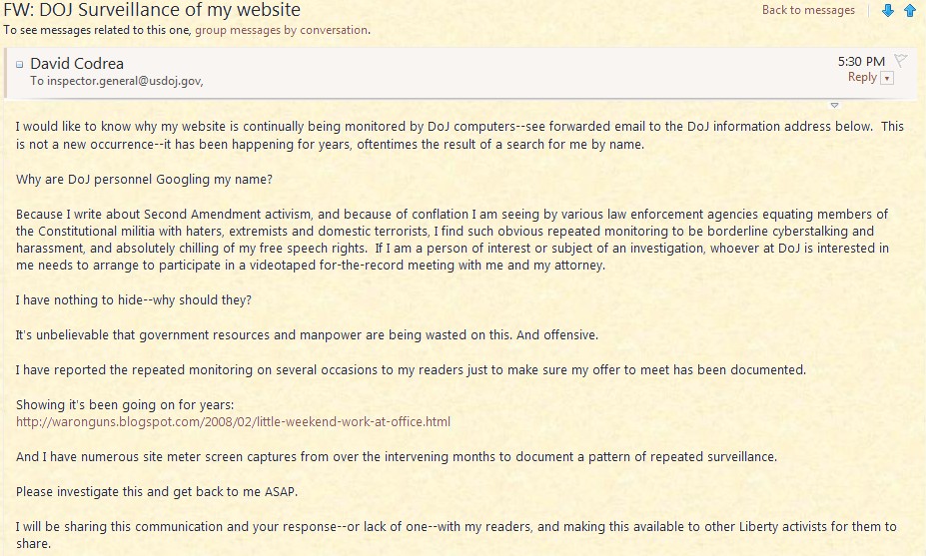Open group messages by conversation link
Screen dimensions: 926x556
click(281, 30)
